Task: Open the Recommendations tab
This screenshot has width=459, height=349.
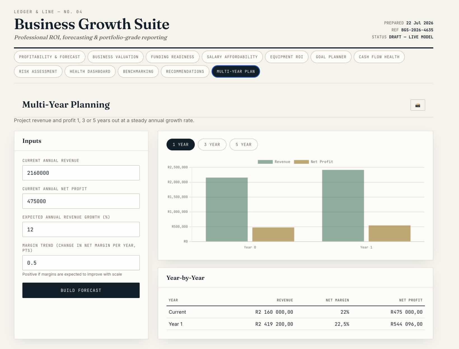Action: [x=185, y=71]
